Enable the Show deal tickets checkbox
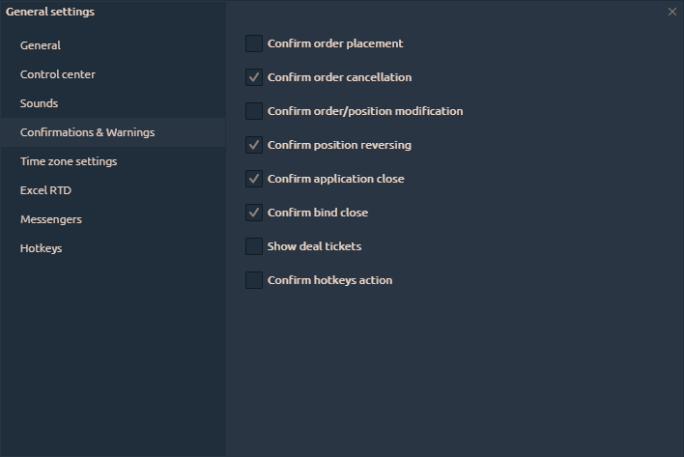Image resolution: width=684 pixels, height=457 pixels. click(254, 246)
